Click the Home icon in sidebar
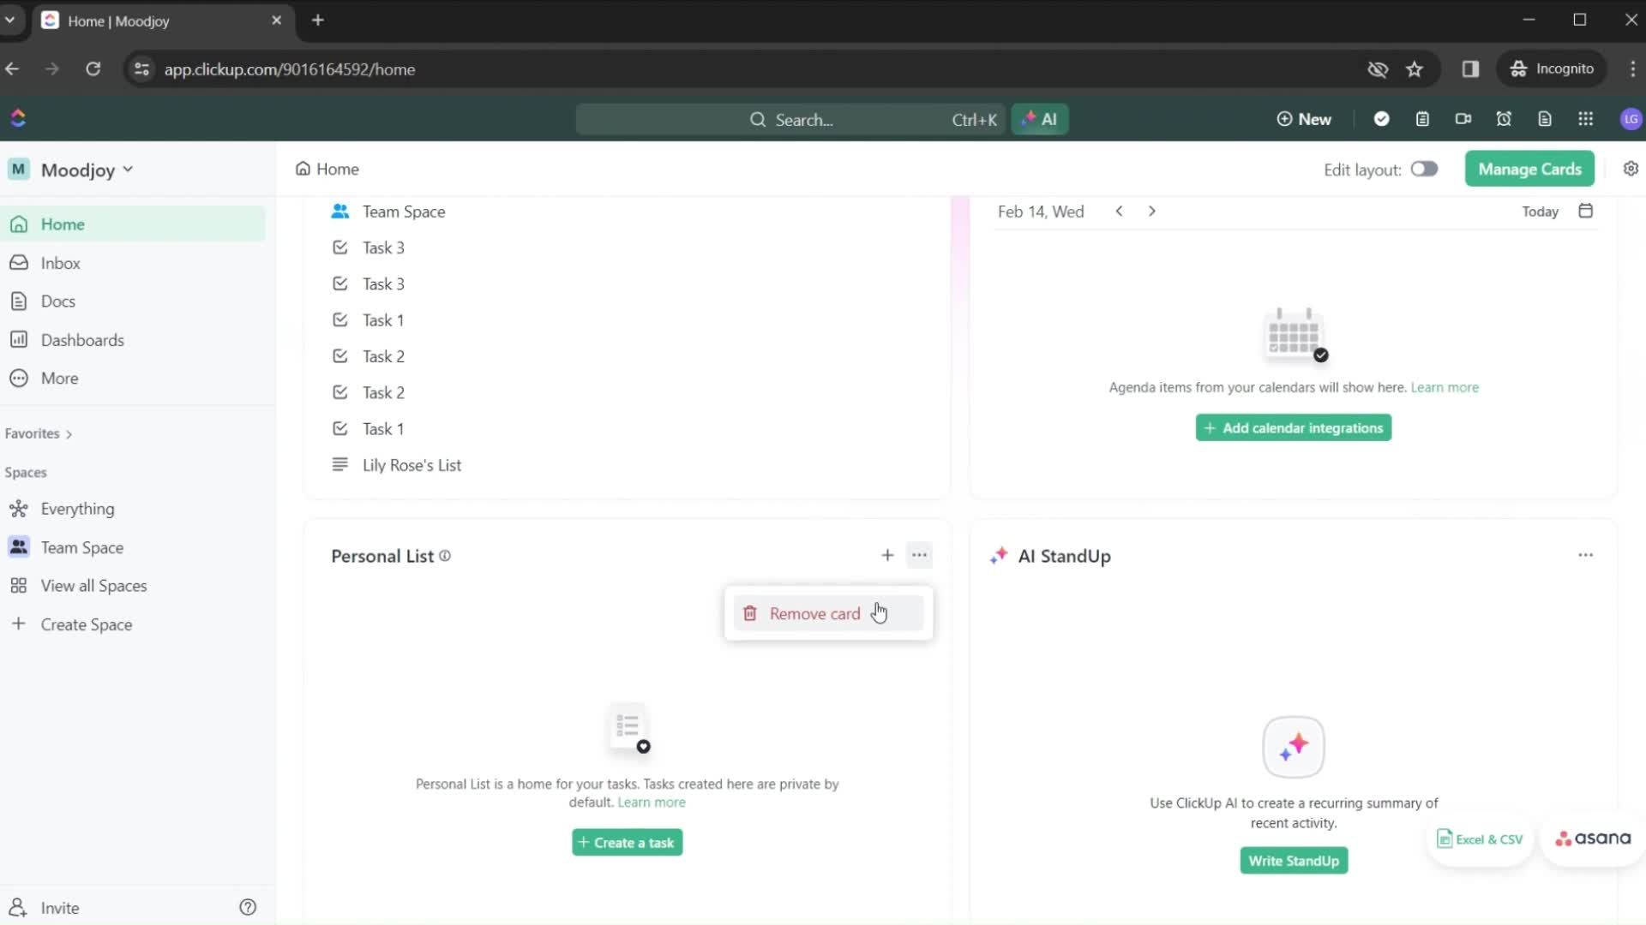Screen dimensions: 1646x925 click(x=22, y=224)
